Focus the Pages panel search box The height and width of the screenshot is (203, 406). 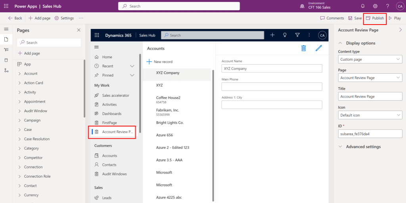tap(49, 42)
